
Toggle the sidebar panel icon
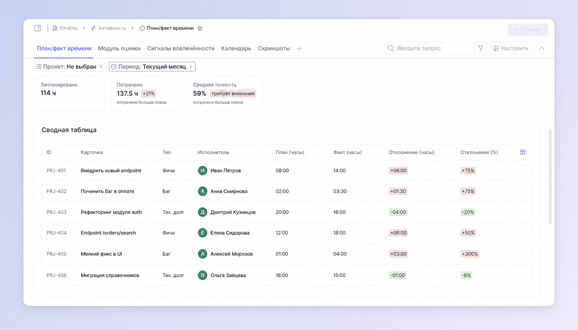(38, 28)
